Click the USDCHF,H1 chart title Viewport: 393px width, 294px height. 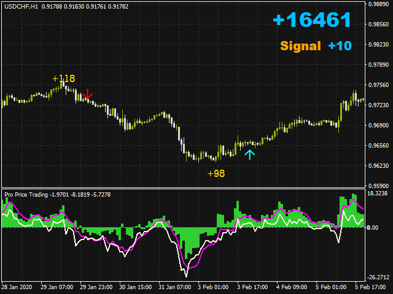21,7
